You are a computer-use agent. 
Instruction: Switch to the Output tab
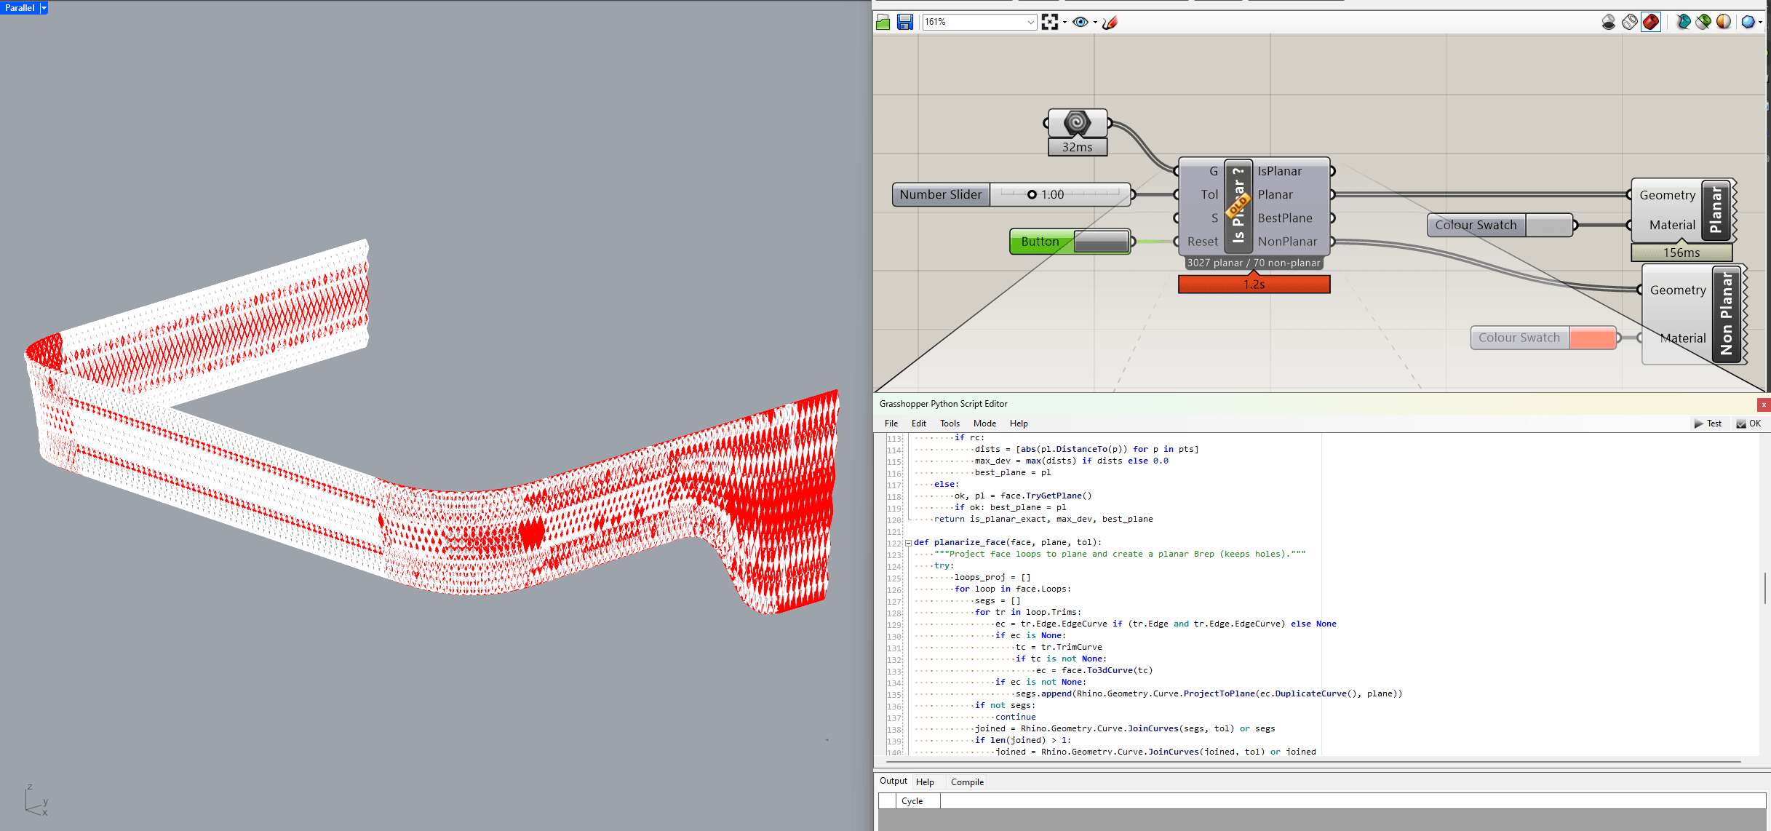(893, 781)
